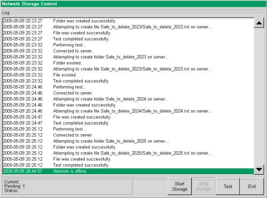Run the Test button
The width and height of the screenshot is (267, 198).
[x=228, y=187]
